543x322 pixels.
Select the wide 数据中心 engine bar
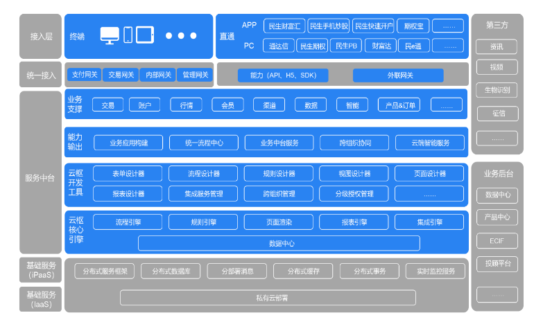tap(279, 244)
